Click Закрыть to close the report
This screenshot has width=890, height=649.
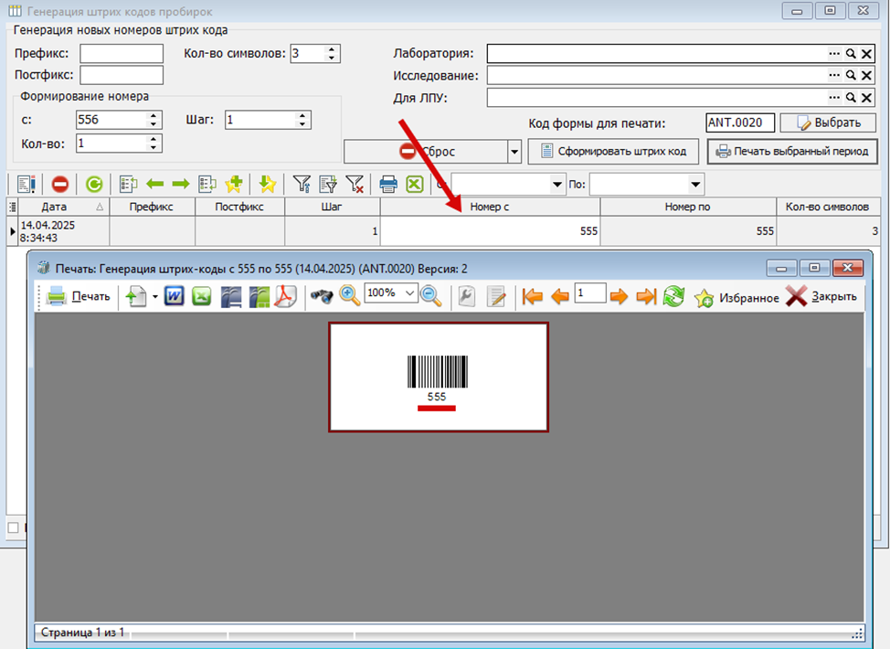[x=821, y=296]
